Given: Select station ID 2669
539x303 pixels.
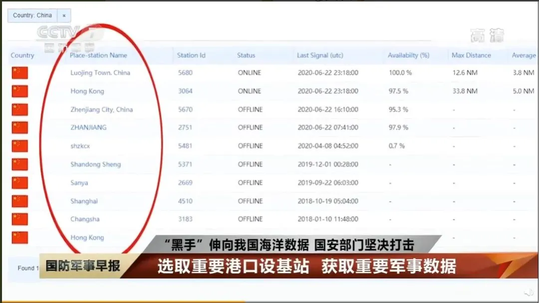Looking at the screenshot, I should (x=185, y=182).
